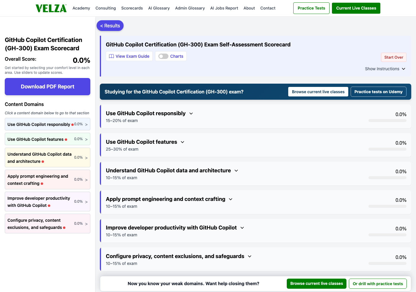Expand the Use GitHub Copilot features chevron
The height and width of the screenshot is (292, 416).
pyautogui.click(x=182, y=142)
